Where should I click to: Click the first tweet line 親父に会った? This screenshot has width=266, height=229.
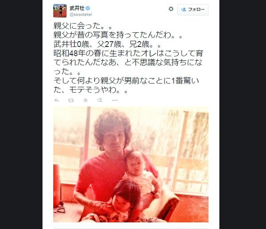coord(83,26)
